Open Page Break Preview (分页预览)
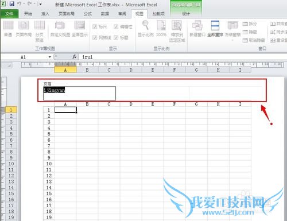This screenshot has height=221, width=287. pos(39,31)
